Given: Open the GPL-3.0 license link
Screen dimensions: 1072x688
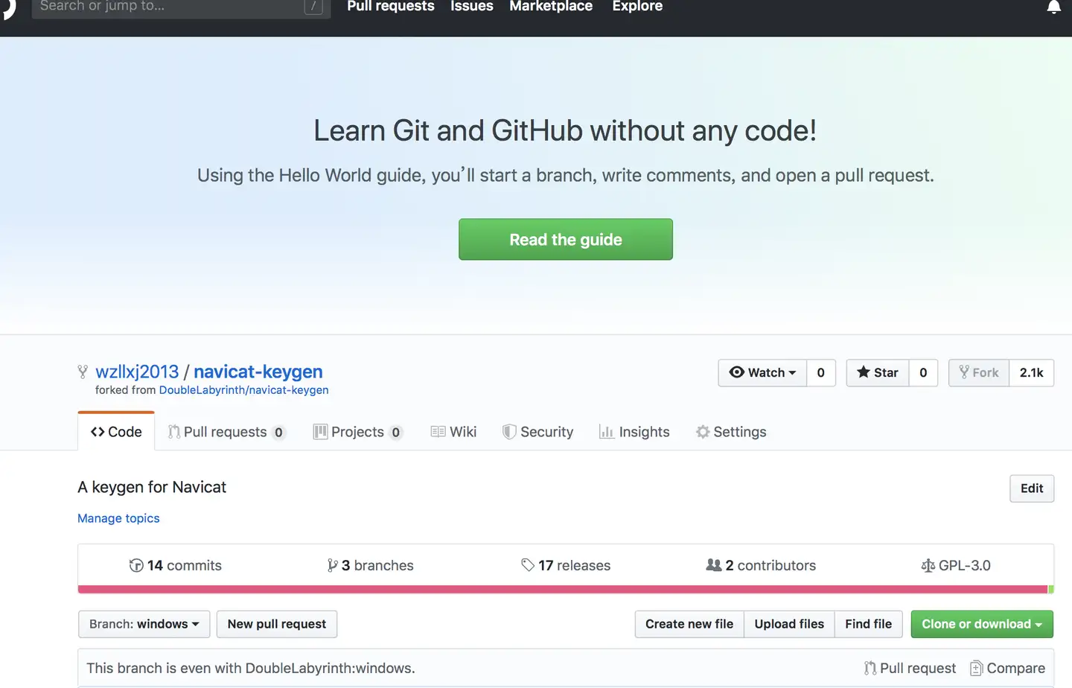Looking at the screenshot, I should tap(956, 565).
